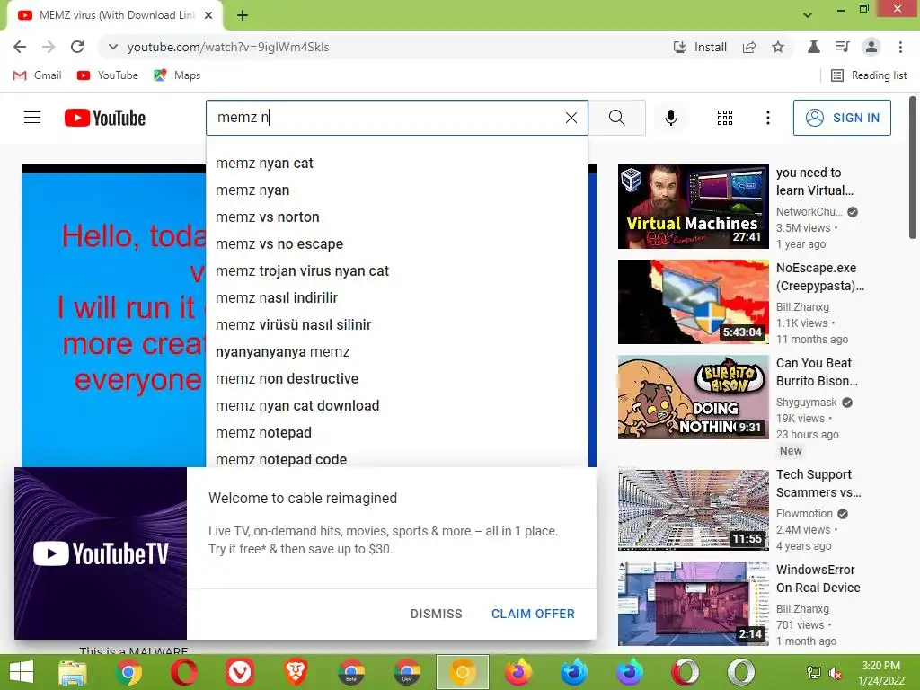The image size is (920, 690).
Task: Expand the tab search chevron
Action: pyautogui.click(x=808, y=14)
